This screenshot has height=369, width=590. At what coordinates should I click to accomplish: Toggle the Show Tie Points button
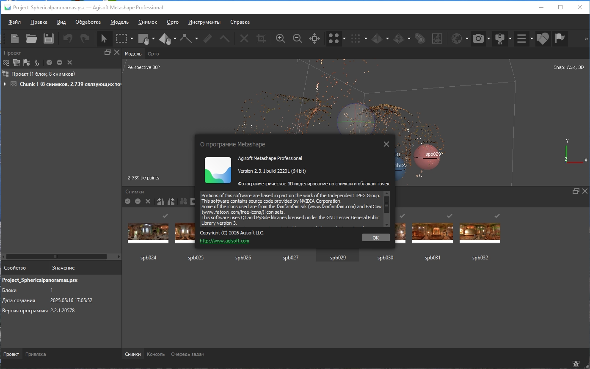click(x=334, y=39)
